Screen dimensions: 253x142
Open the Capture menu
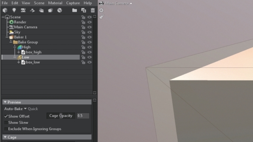point(73,3)
